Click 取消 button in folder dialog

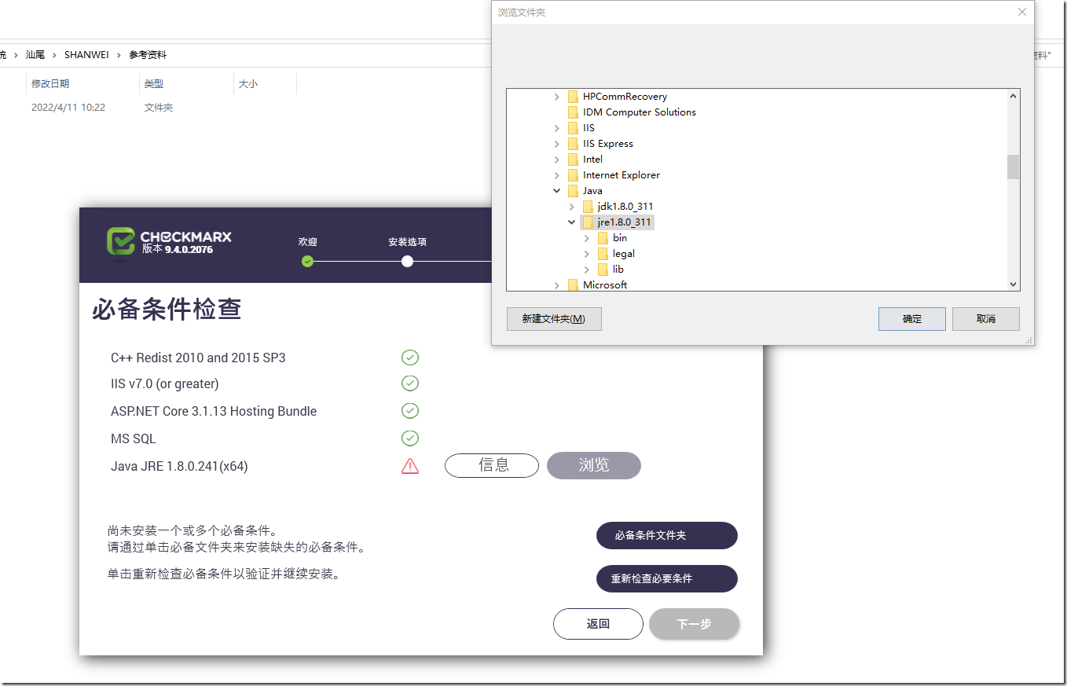click(x=986, y=319)
